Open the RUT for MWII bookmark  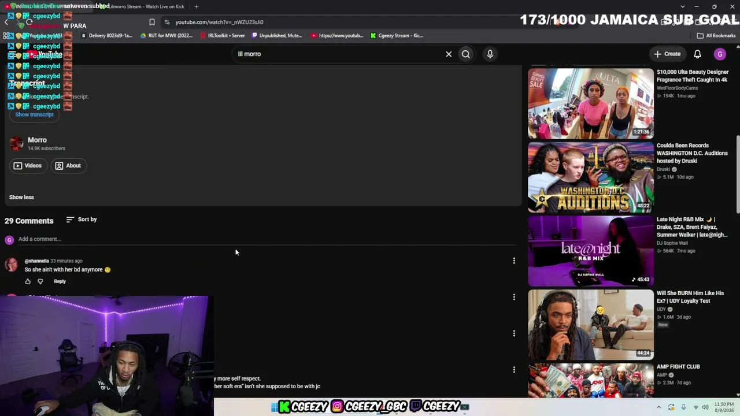(166, 35)
